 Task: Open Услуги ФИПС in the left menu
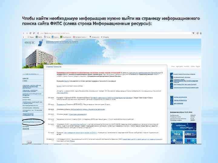point(27,100)
